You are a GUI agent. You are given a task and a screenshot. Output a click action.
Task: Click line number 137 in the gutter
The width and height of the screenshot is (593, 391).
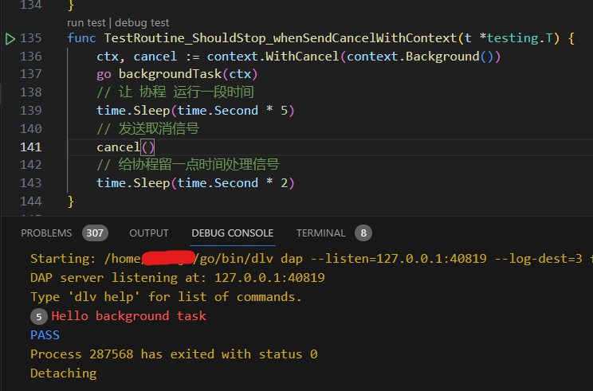30,74
